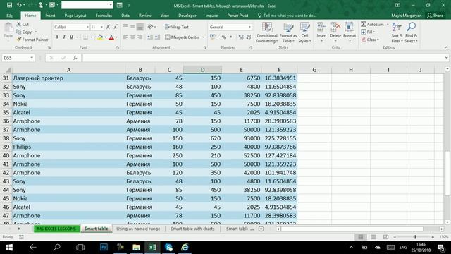
Task: Switch to the Formulas tab
Action: click(104, 16)
